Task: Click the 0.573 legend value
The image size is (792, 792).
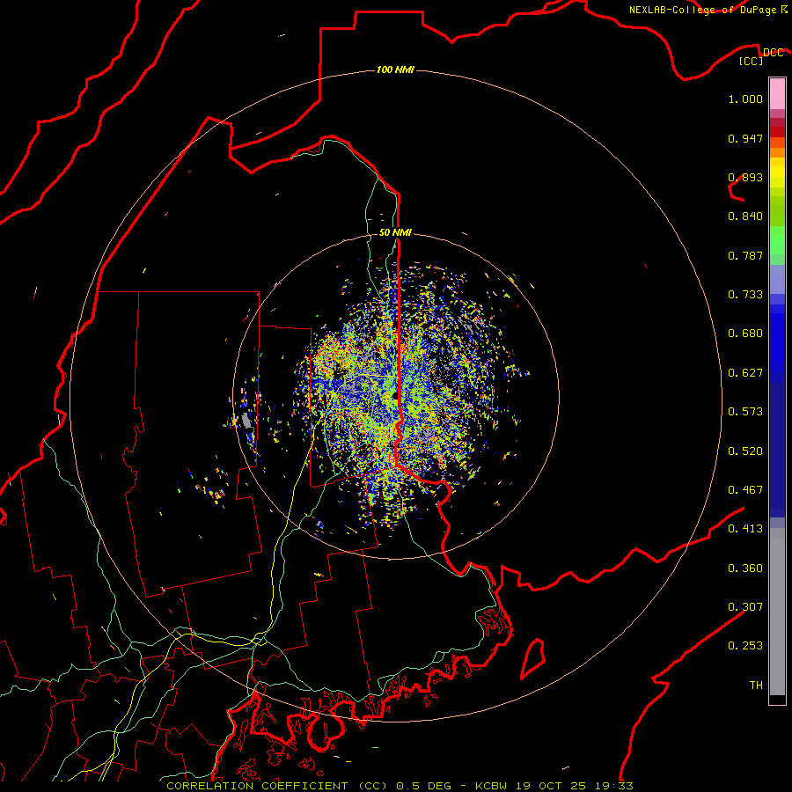Action: 745,412
